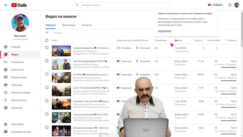
Task: Click Отправить отзыв feedback icon
Action: 6,132
